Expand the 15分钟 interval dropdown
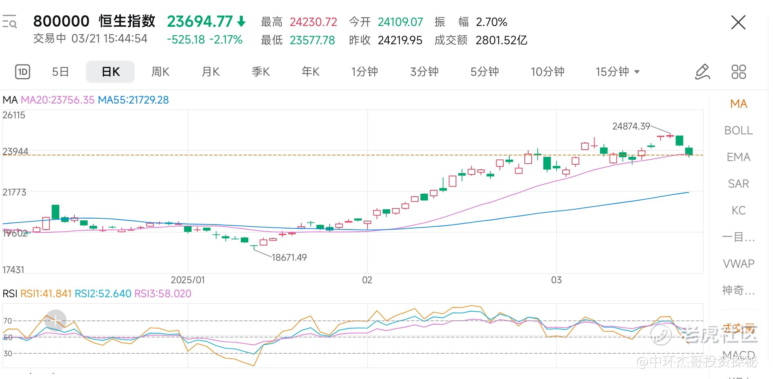773x379 pixels. (x=618, y=72)
